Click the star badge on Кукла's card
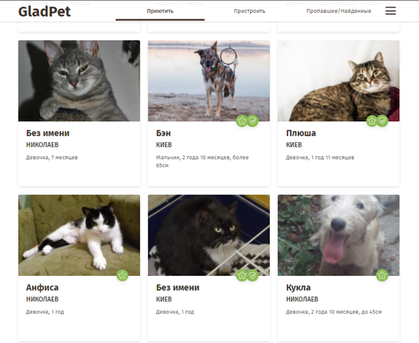 (x=382, y=275)
